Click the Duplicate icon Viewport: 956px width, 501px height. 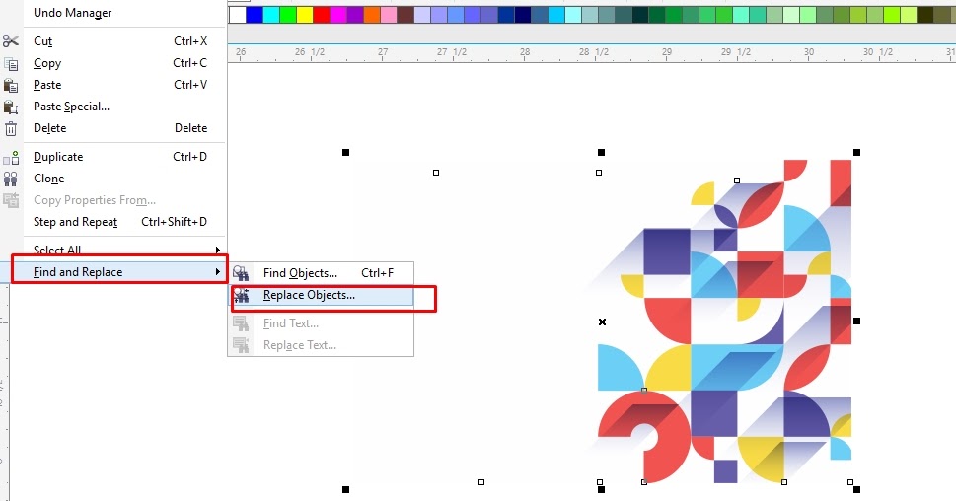[x=11, y=157]
